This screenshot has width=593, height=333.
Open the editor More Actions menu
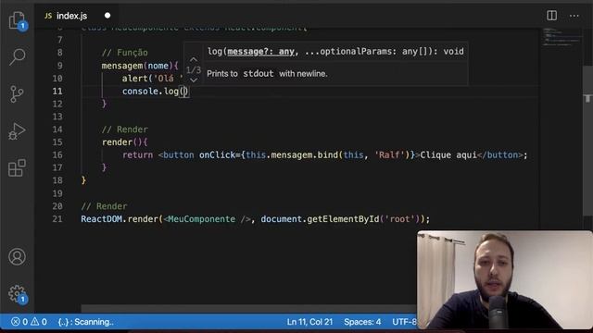pos(574,16)
